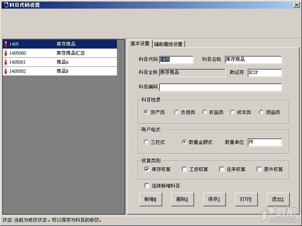Enable the 工资核算 checkbox

(x=184, y=169)
